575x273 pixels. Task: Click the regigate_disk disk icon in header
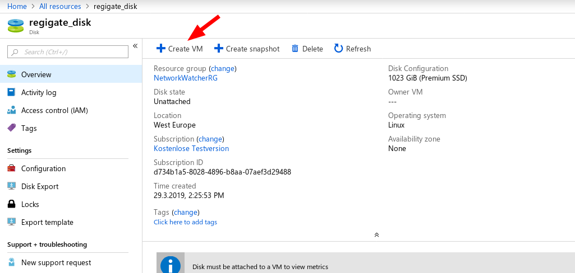click(15, 26)
